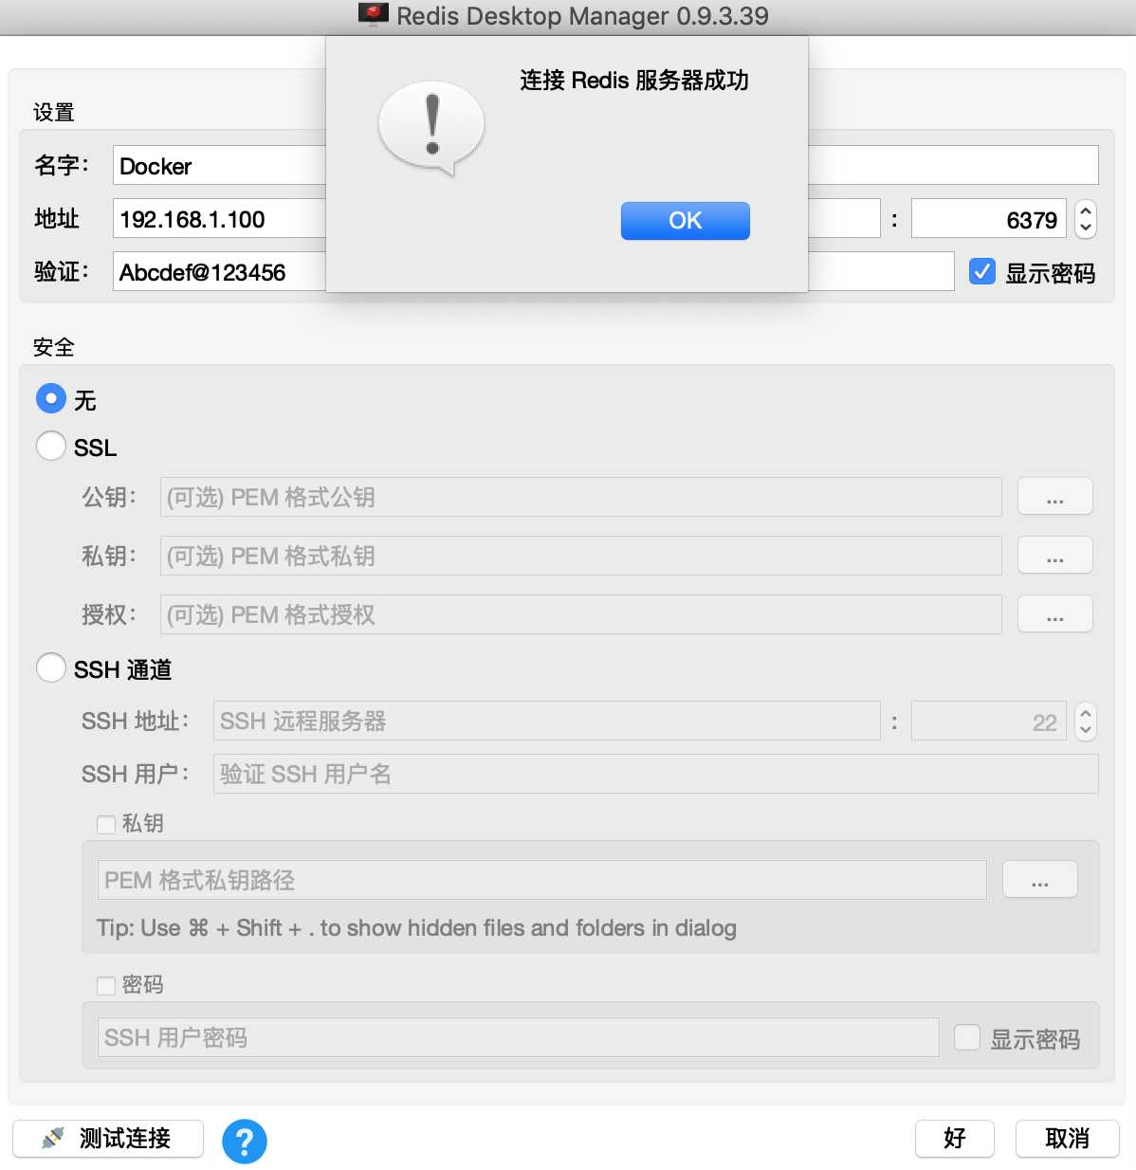Click the browse ... button for 公钥
1136x1170 pixels.
coord(1054,496)
